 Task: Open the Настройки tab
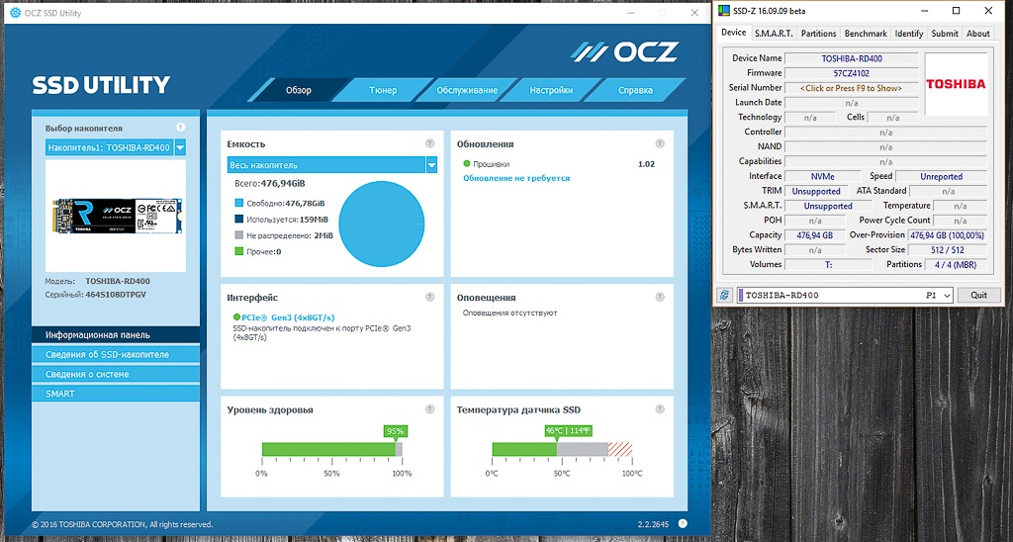pos(551,90)
